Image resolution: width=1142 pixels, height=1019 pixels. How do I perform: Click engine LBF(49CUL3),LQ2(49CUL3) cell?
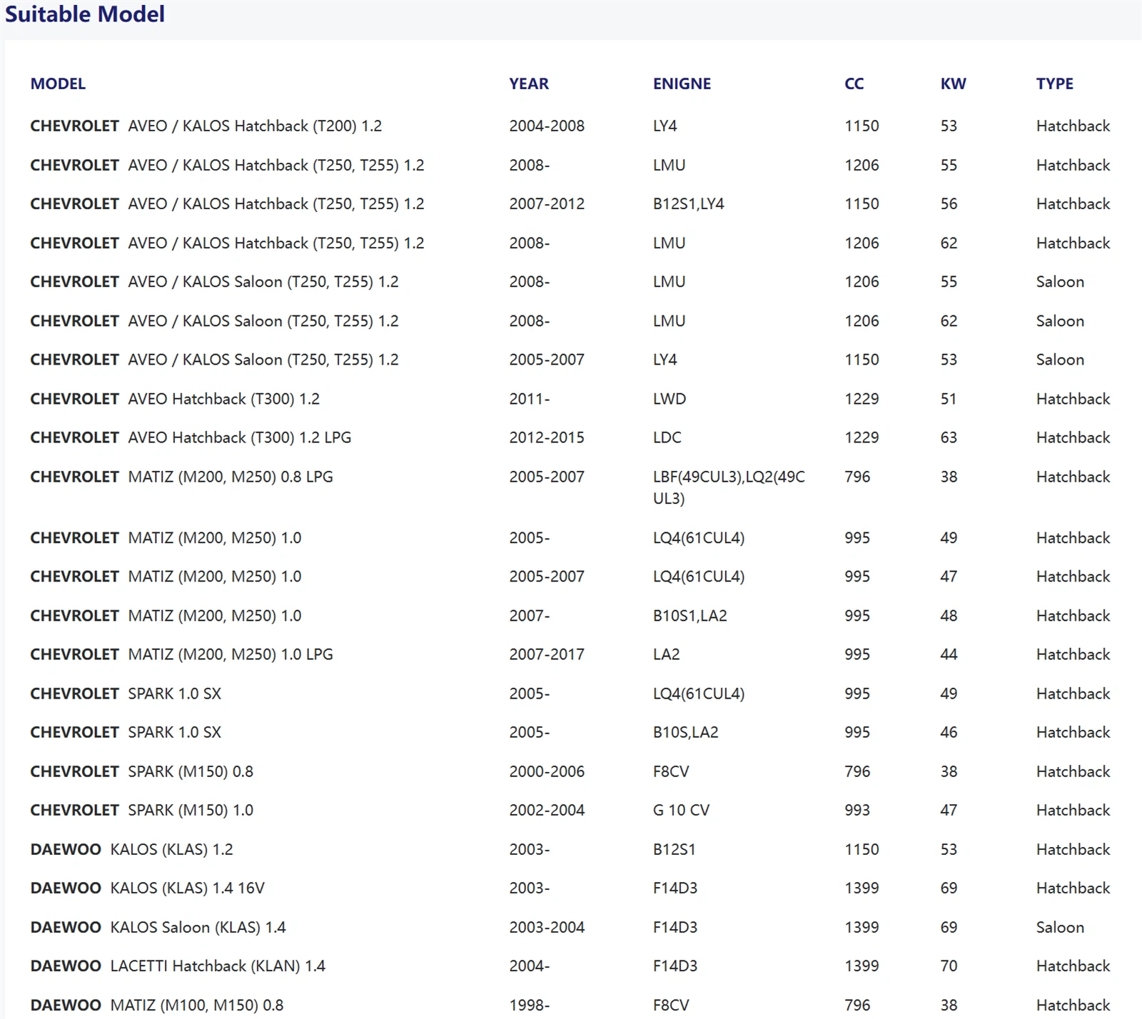pos(729,487)
